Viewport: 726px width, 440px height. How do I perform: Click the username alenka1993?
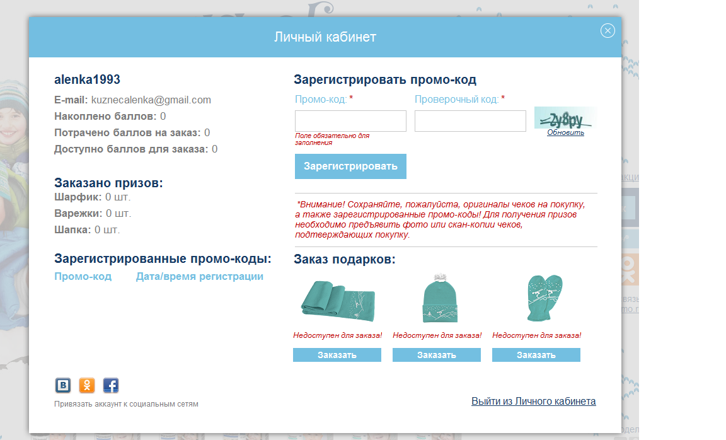(87, 79)
